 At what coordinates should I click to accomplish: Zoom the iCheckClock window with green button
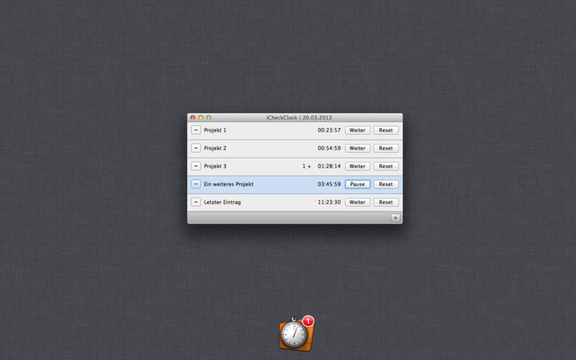tap(209, 117)
